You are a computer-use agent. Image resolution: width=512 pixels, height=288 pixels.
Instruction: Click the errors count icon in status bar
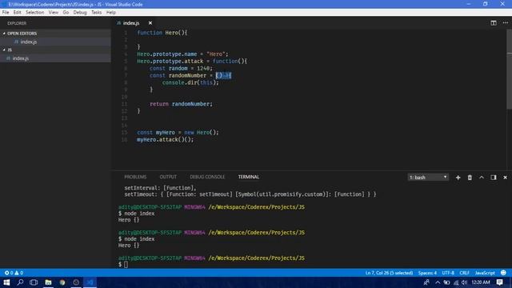click(6, 273)
